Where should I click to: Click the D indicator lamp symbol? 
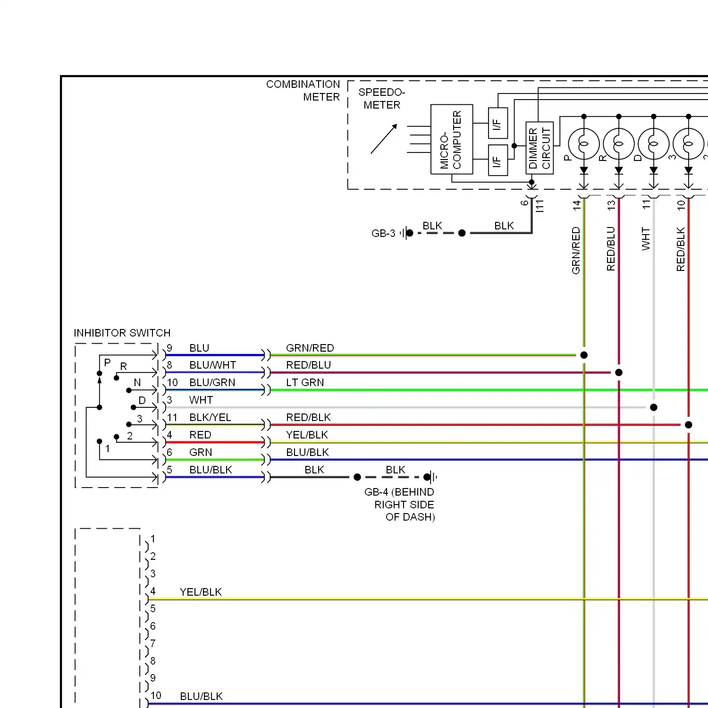(x=654, y=143)
